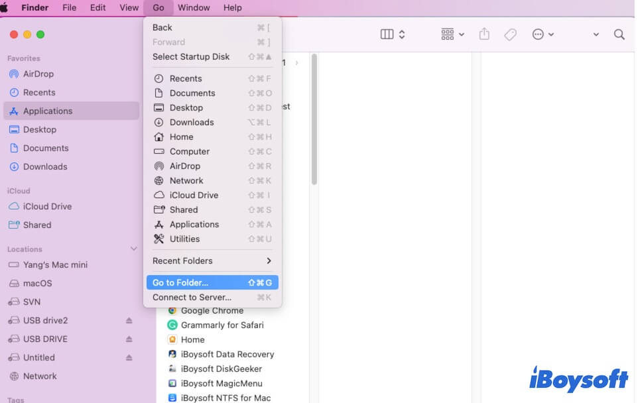Open the Apple menu icon
638x403 pixels.
[4, 7]
